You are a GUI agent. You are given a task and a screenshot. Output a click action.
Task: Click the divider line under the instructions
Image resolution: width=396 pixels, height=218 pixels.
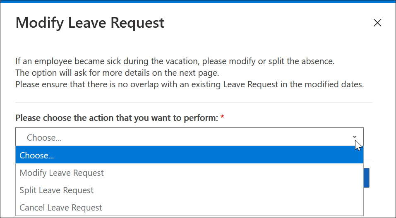tap(194, 103)
